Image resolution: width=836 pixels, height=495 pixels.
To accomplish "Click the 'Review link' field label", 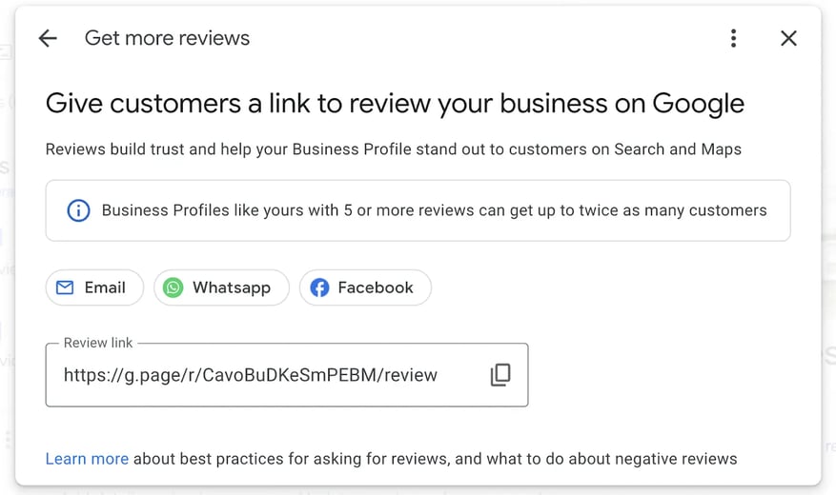I will (x=98, y=343).
